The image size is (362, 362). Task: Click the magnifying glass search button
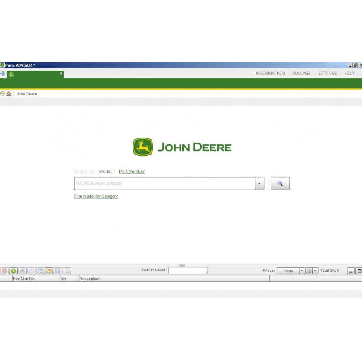[x=280, y=183]
